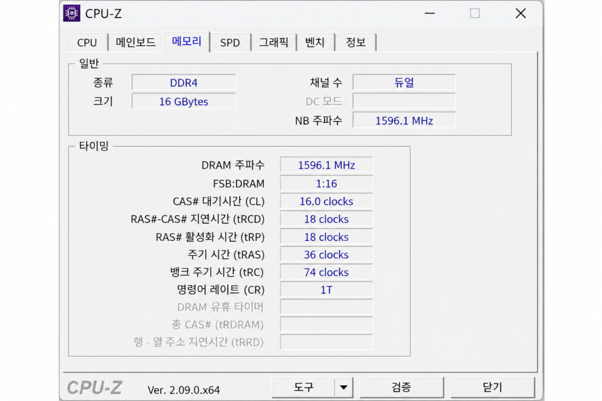This screenshot has width=602, height=401.
Task: Click the RAS#-CAS# 지연시간 (tRCD) label
Action: point(198,219)
